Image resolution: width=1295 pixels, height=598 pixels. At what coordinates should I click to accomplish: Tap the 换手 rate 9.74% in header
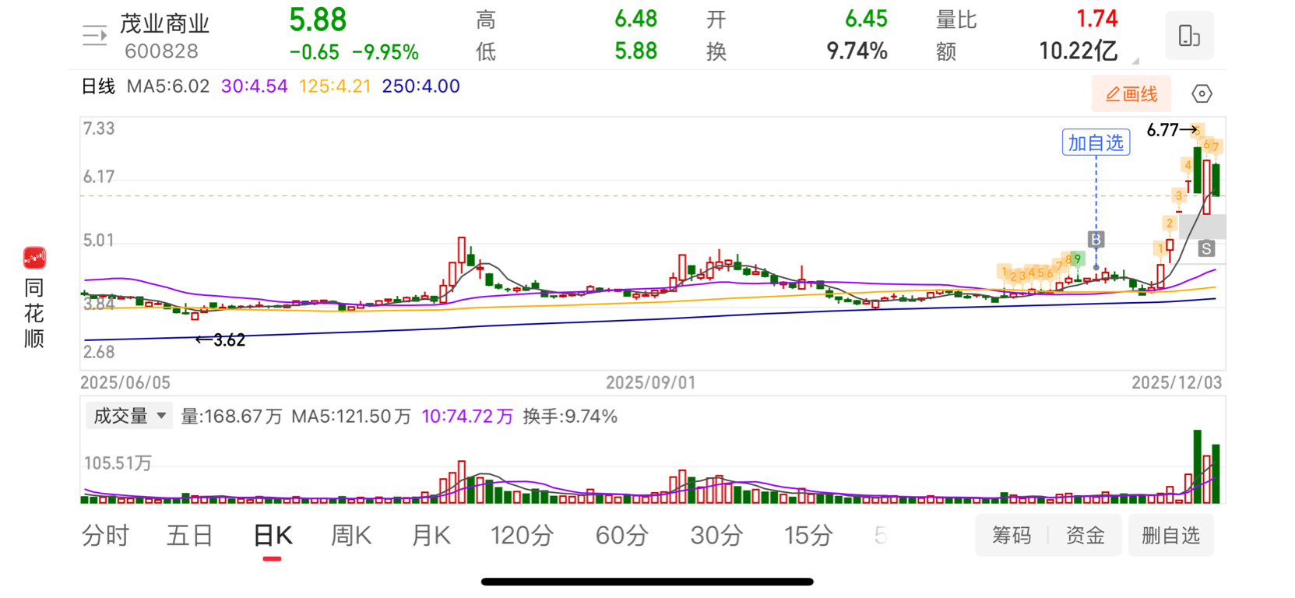[x=857, y=51]
